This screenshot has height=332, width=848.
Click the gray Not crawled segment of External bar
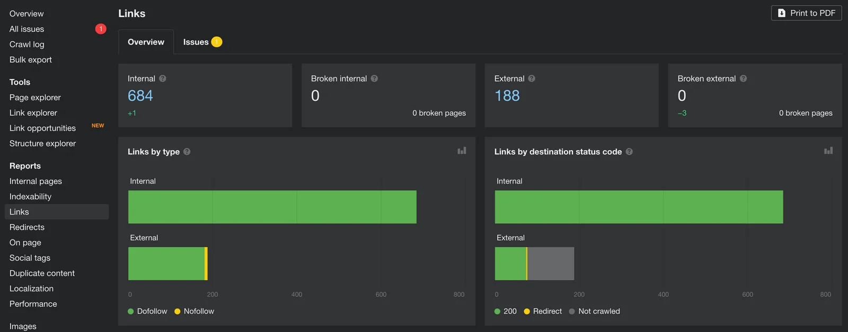551,263
